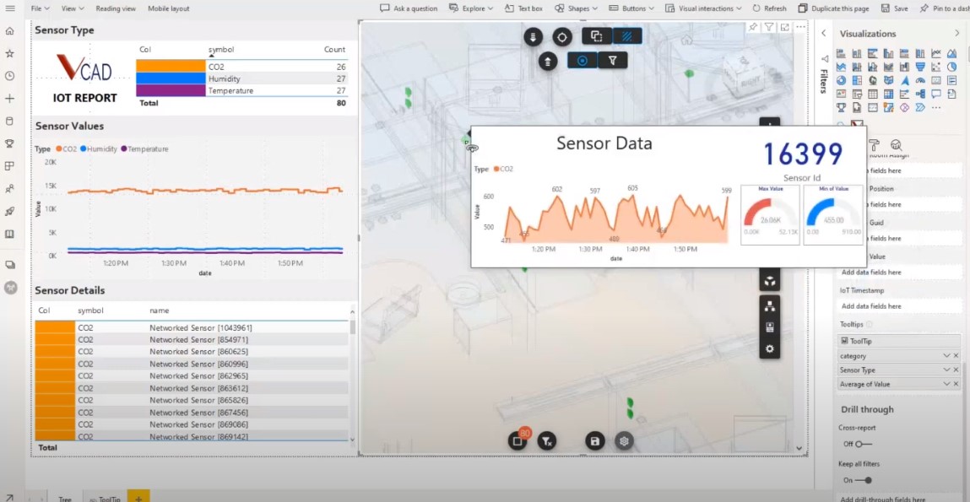970x502 pixels.
Task: Toggle the Cross-report drill through switch
Action: (x=859, y=444)
